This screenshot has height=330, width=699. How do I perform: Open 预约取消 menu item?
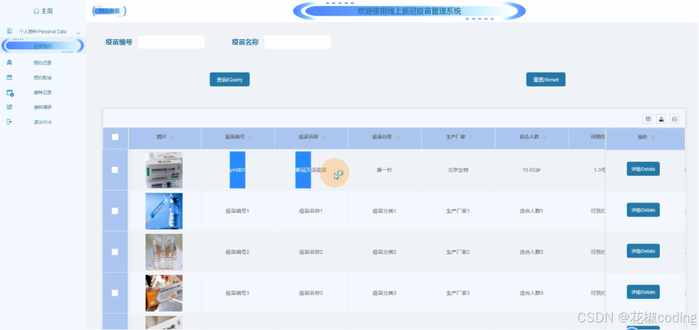pos(43,78)
